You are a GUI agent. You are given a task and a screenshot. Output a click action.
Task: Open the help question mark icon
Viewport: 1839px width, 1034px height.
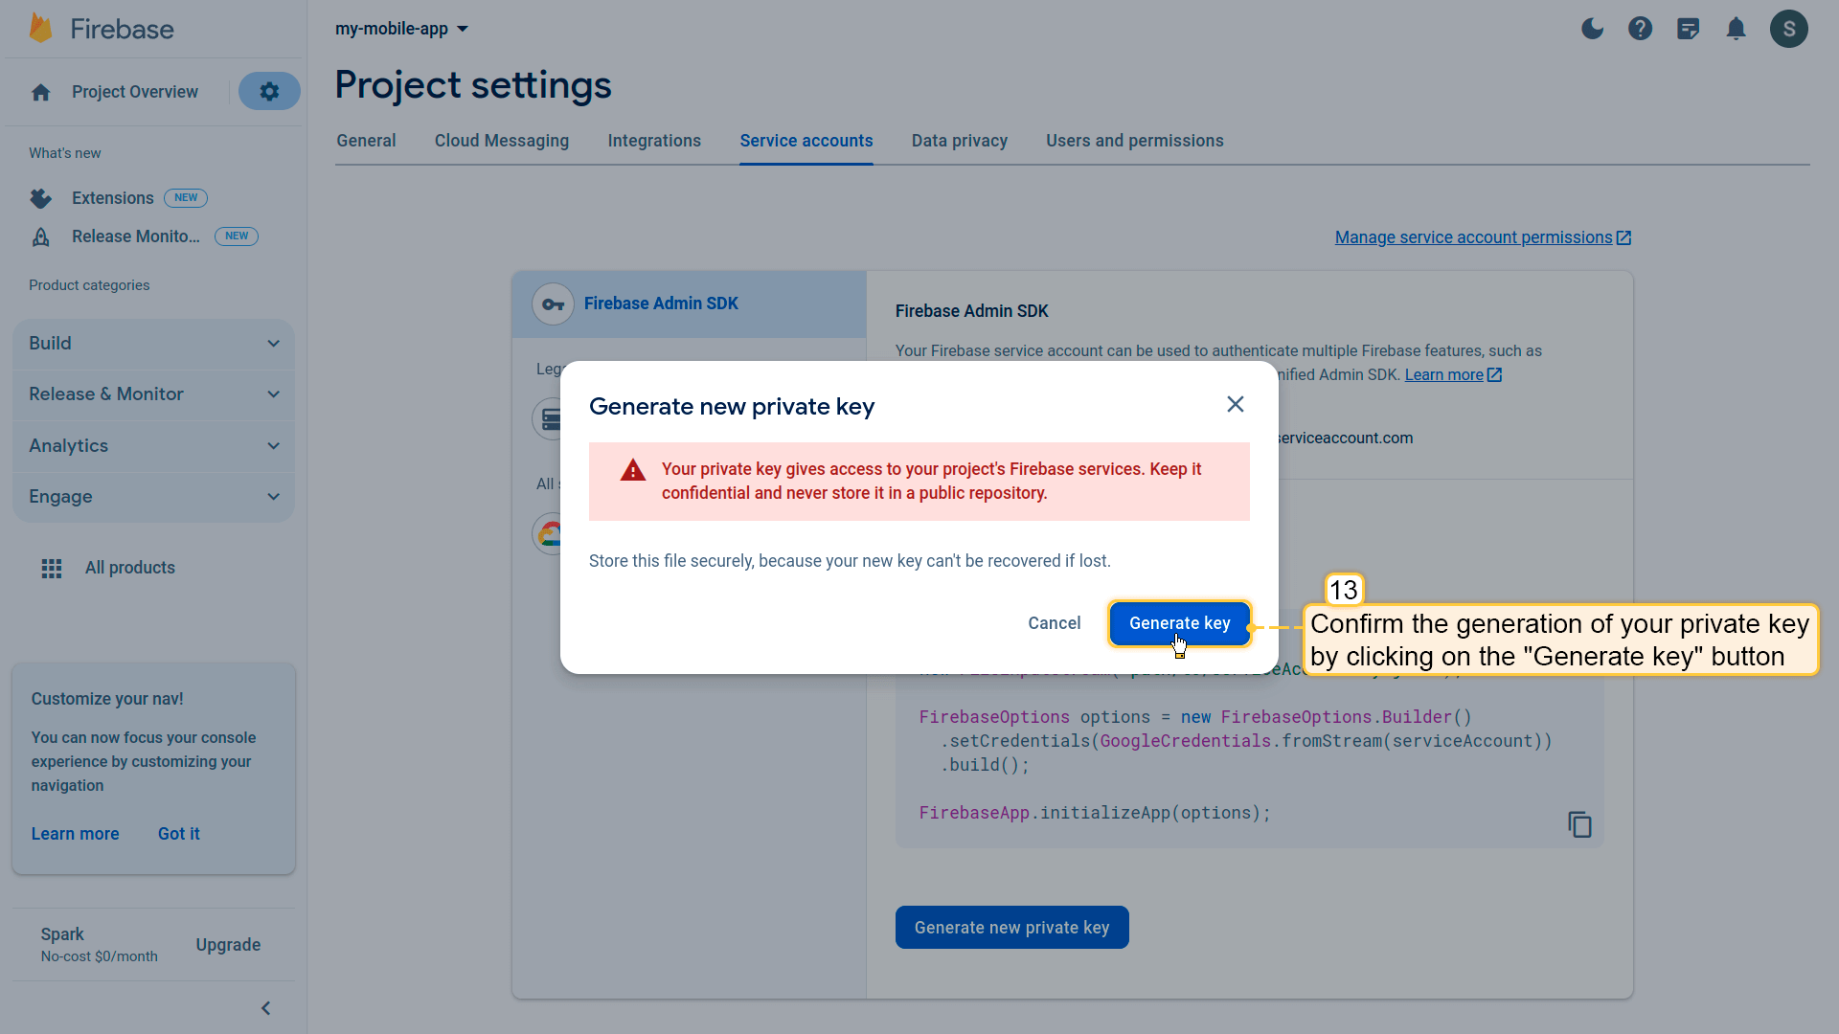1640,29
